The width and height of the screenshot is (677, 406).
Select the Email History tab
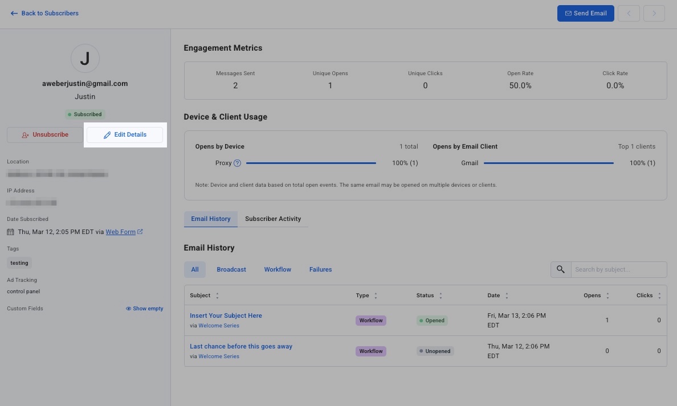pos(211,219)
